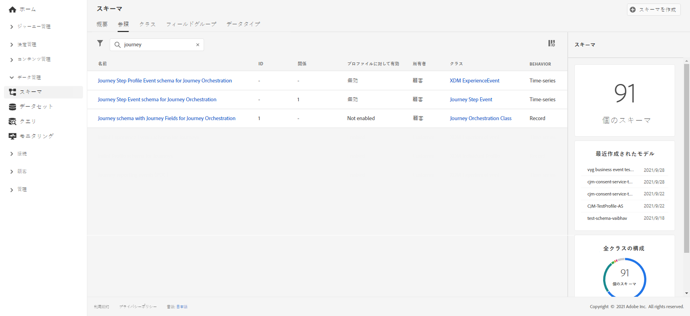Open the column settings icon

[x=552, y=43]
